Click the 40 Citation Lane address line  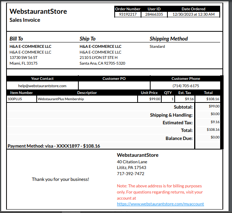132,162
